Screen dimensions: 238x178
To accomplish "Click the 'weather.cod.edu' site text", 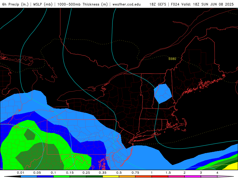I will 127,4.
